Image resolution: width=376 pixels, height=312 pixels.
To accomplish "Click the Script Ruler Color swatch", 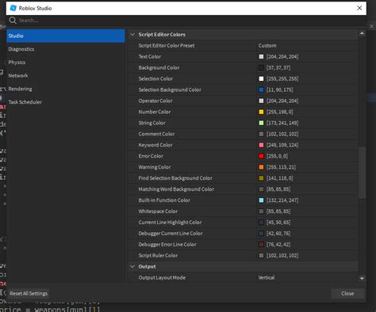I will tap(261, 256).
